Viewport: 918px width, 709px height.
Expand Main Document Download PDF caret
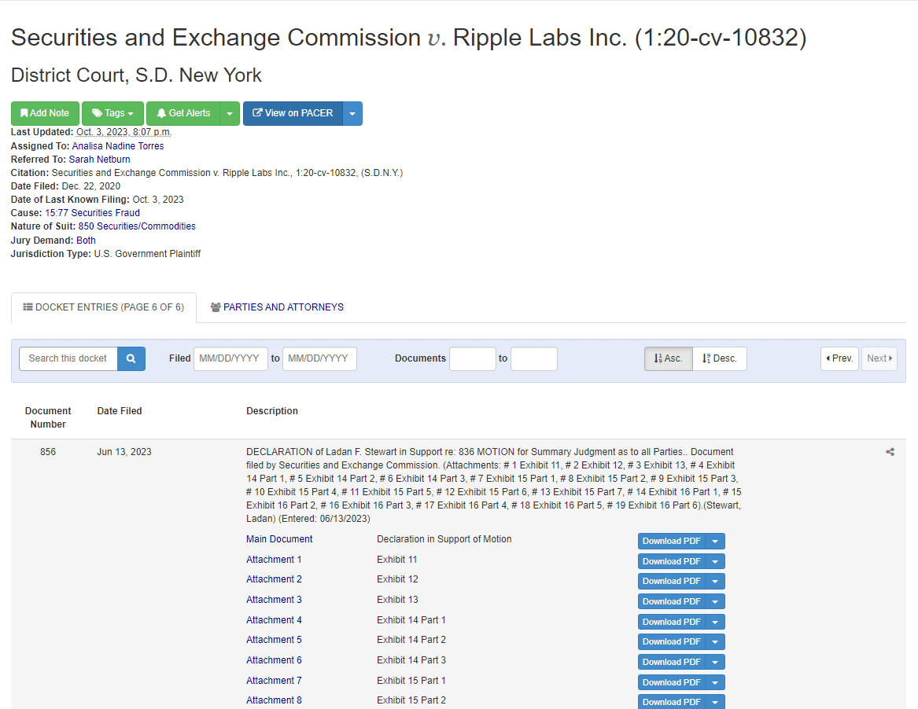click(715, 541)
